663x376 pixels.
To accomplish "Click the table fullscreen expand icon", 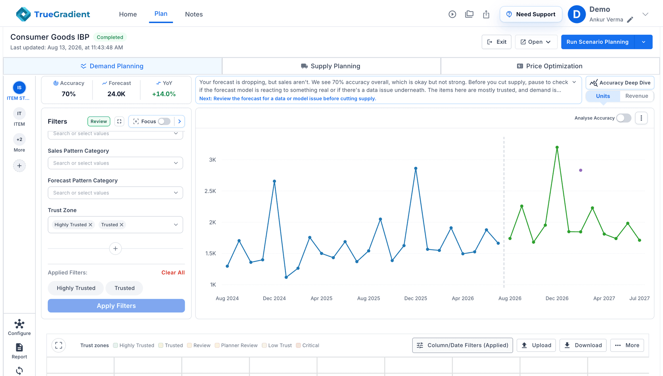I will pyautogui.click(x=59, y=345).
